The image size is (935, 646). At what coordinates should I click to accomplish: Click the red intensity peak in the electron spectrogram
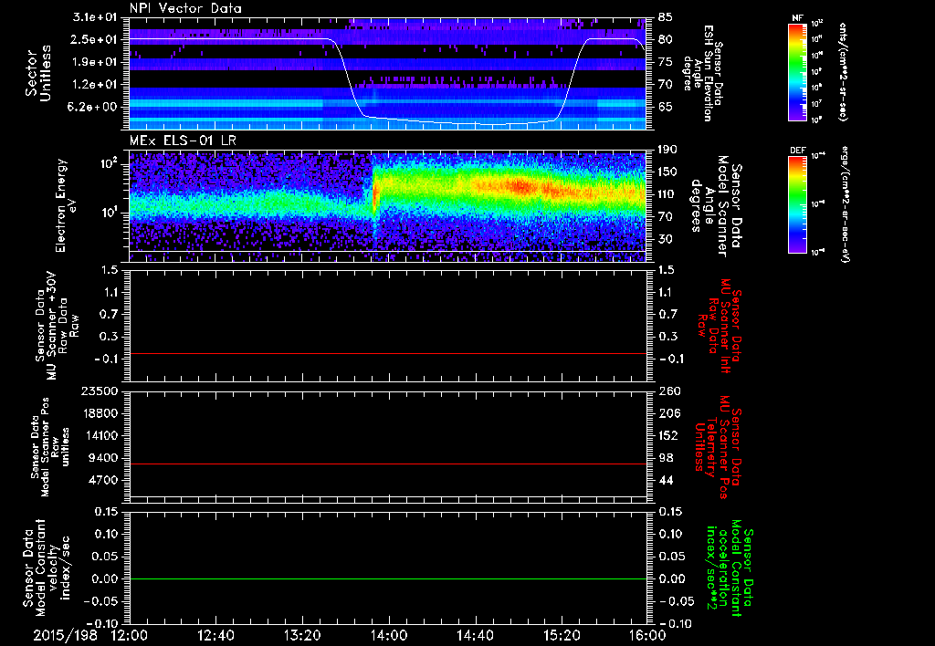(x=520, y=186)
